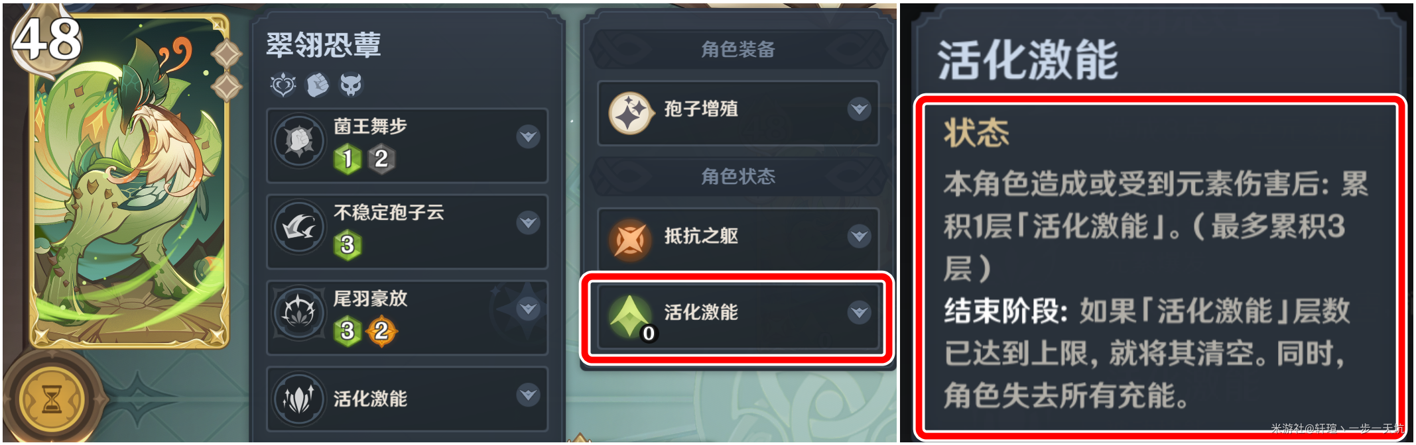Click the 48 health value on the card
Viewport: 1416px width, 445px height.
pyautogui.click(x=46, y=38)
